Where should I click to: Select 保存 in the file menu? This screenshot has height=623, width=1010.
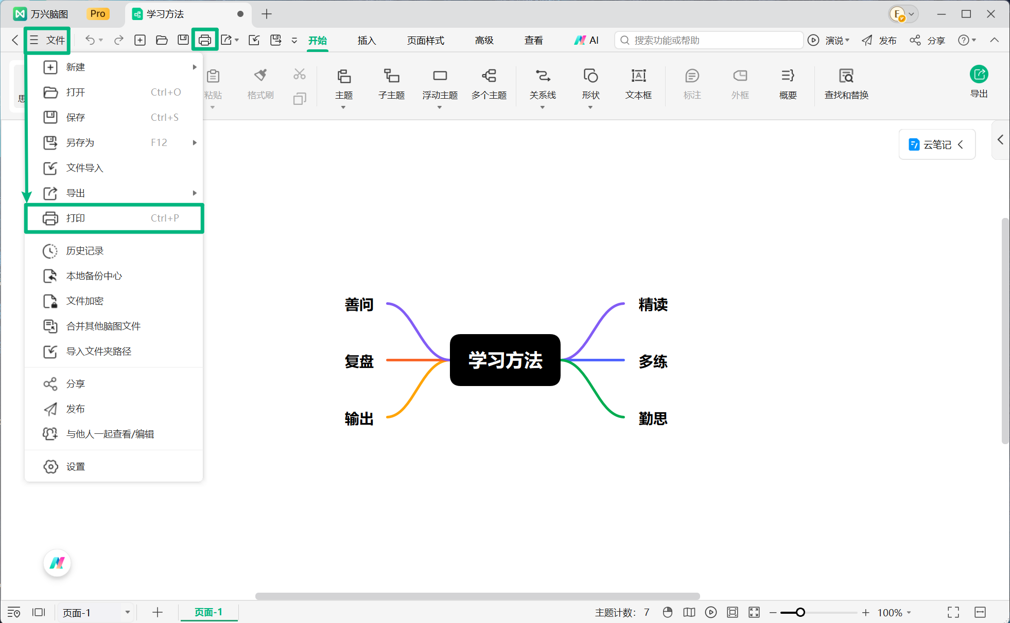[x=114, y=117]
